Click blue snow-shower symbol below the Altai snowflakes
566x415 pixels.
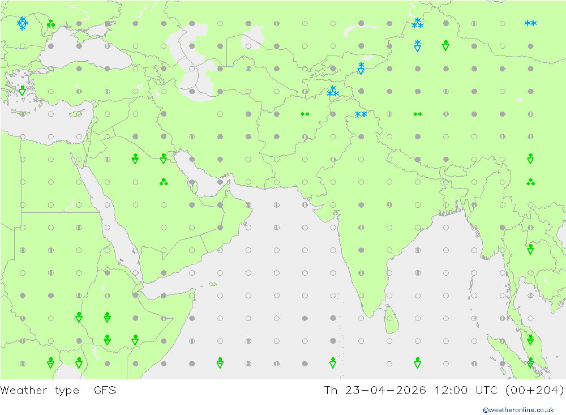tap(418, 46)
